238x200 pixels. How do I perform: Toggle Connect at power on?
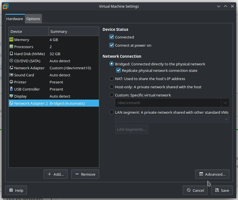(x=112, y=45)
